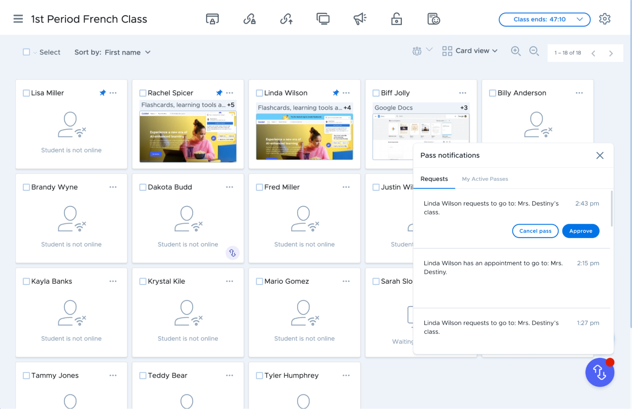Open the settings gear icon
Screen dimensions: 632x409
604,19
